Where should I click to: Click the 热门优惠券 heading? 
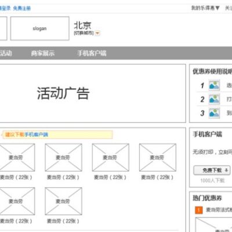pyautogui.click(x=207, y=198)
